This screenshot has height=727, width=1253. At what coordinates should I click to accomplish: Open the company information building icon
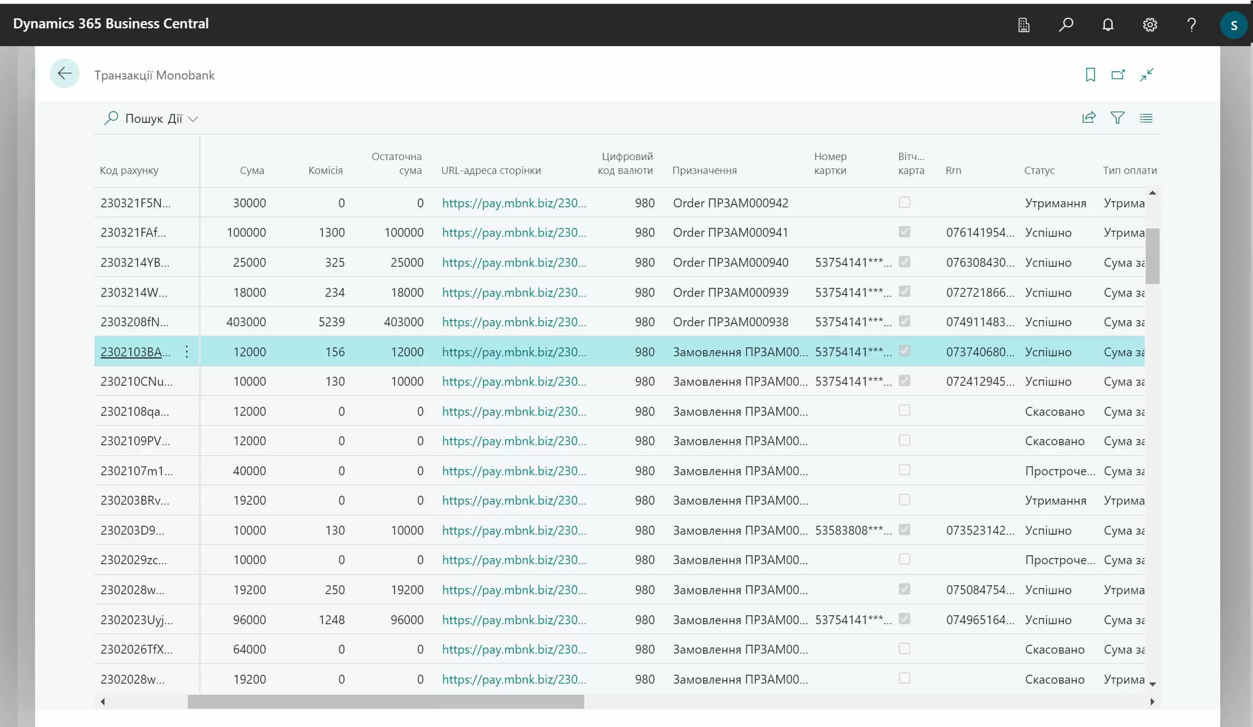click(1023, 24)
